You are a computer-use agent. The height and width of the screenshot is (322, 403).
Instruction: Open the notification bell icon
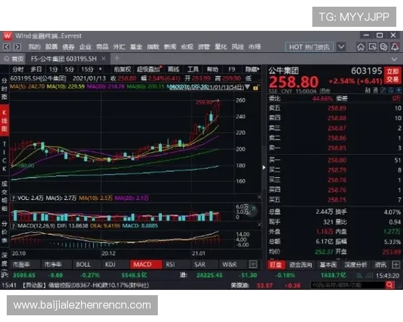pyautogui.click(x=395, y=47)
